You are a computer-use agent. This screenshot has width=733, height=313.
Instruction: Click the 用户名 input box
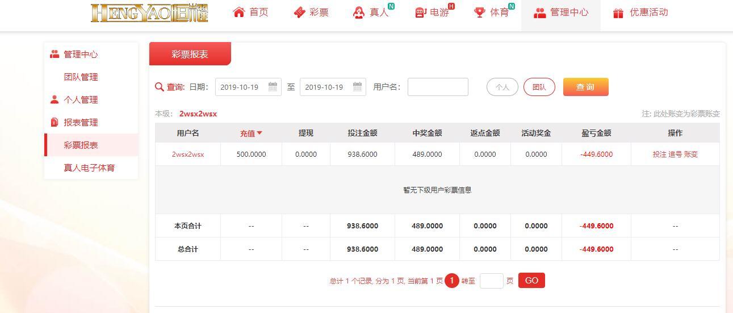click(x=438, y=87)
